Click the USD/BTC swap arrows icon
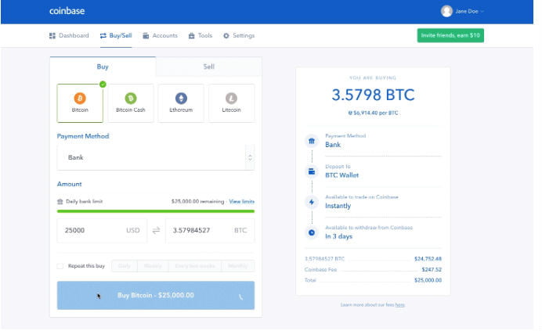The width and height of the screenshot is (542, 331). pyautogui.click(x=156, y=230)
